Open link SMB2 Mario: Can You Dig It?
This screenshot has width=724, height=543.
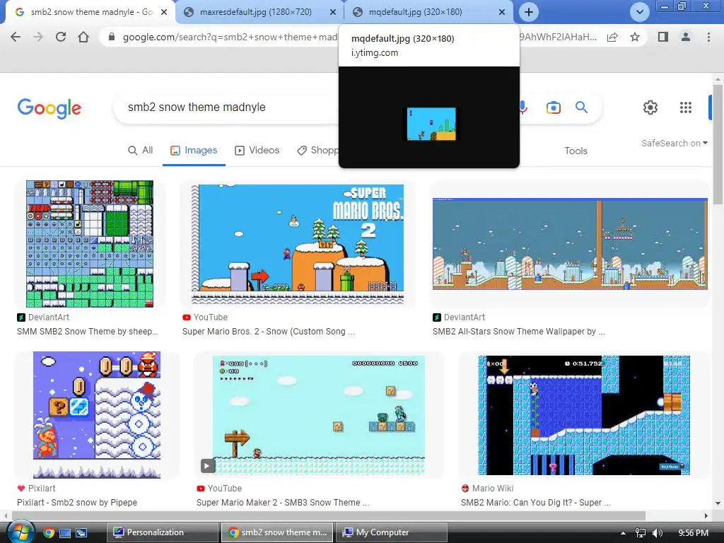pos(536,503)
